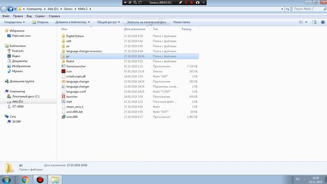Select the installscript.vdf file
Image resolution: width=327 pixels, height=184 pixels.
tap(76, 77)
